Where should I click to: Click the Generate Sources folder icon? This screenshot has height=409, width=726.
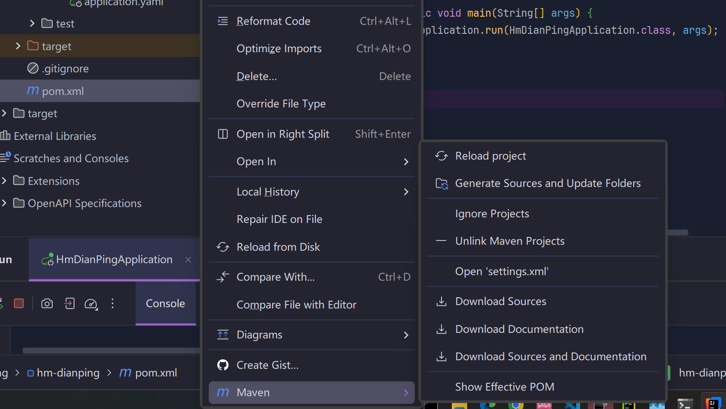[442, 184]
